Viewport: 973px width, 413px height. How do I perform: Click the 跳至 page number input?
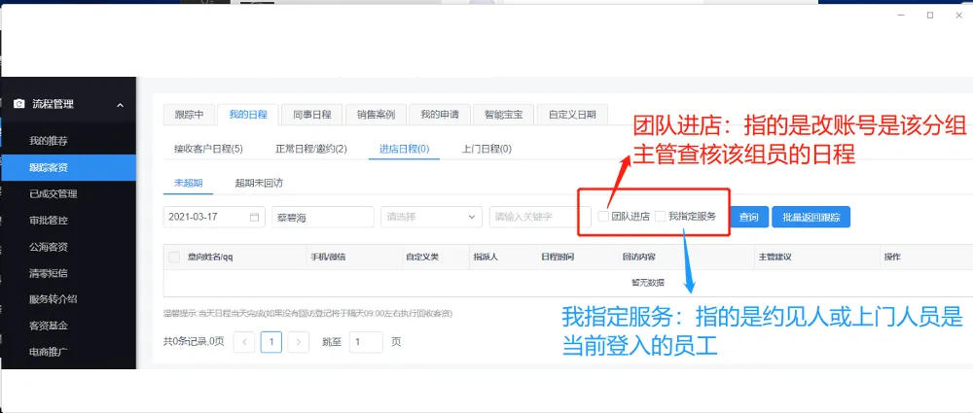[x=367, y=342]
